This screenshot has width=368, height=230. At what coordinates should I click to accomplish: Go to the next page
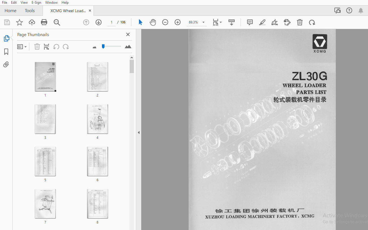99,22
